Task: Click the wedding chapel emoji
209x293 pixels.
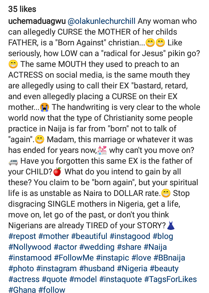Action: click(x=102, y=150)
